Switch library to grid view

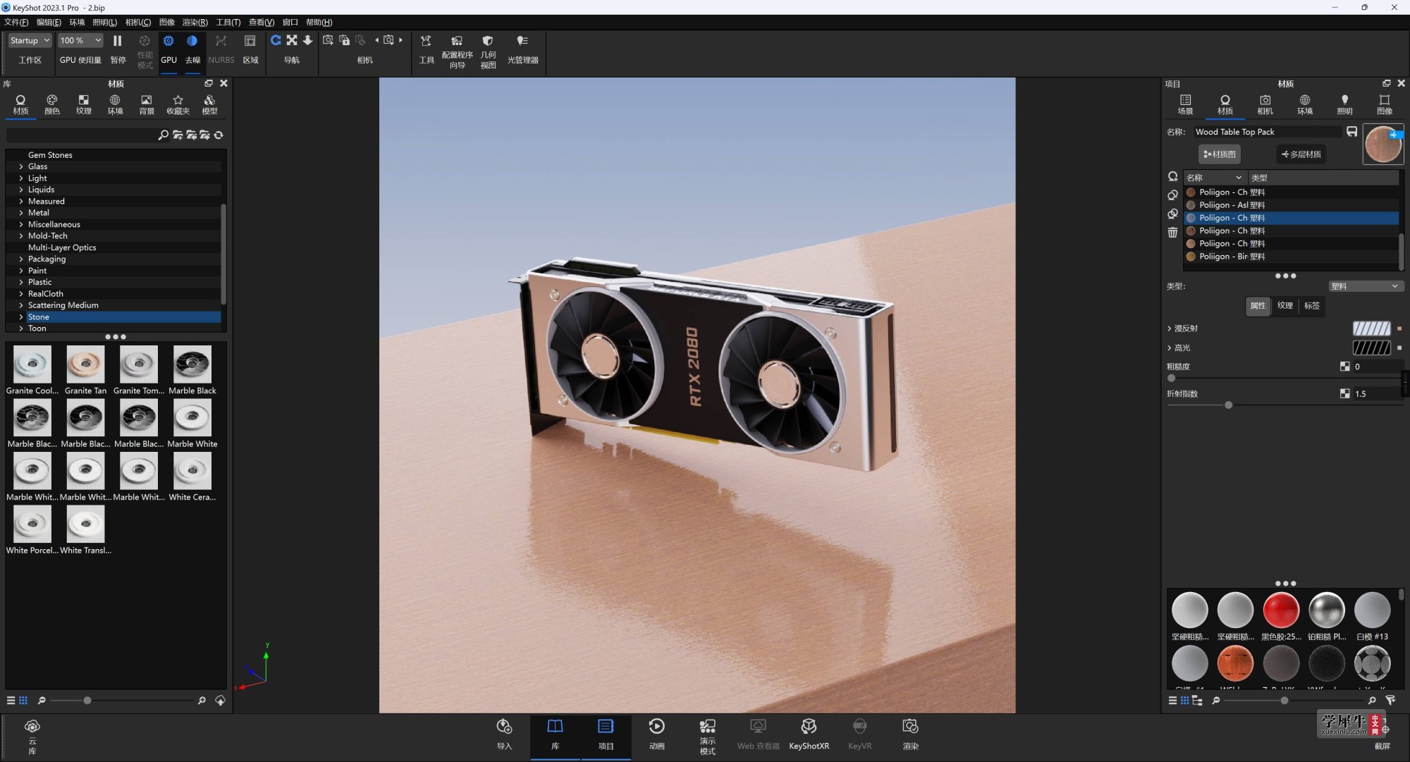(23, 701)
